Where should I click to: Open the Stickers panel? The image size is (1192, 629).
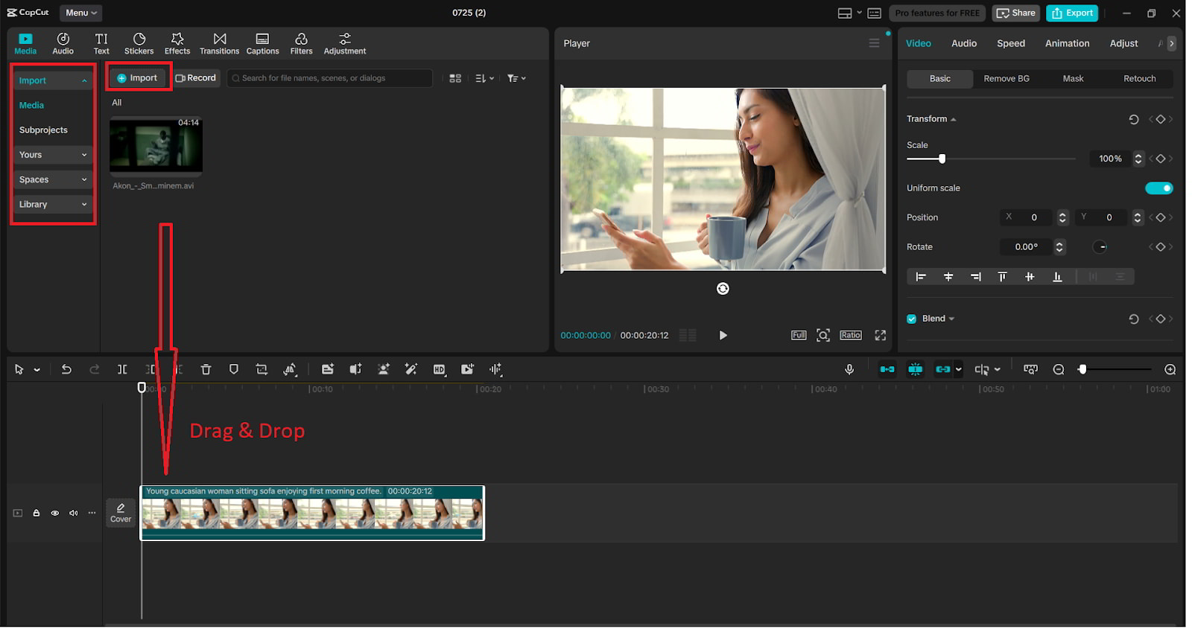click(x=139, y=44)
